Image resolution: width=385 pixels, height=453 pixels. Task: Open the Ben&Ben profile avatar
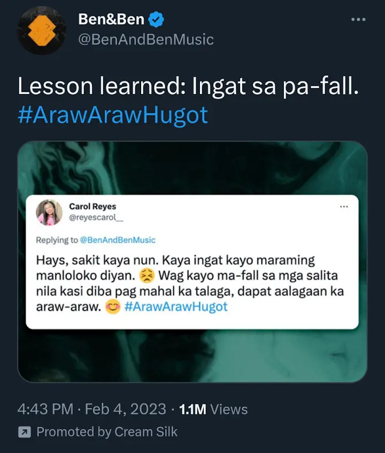(x=42, y=30)
